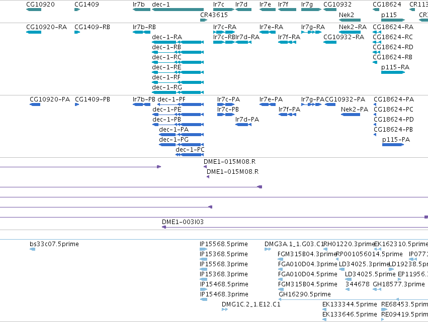Screen dimensions: 428x322
Task: Open transcript dec-1-RF
Action: click(178, 82)
